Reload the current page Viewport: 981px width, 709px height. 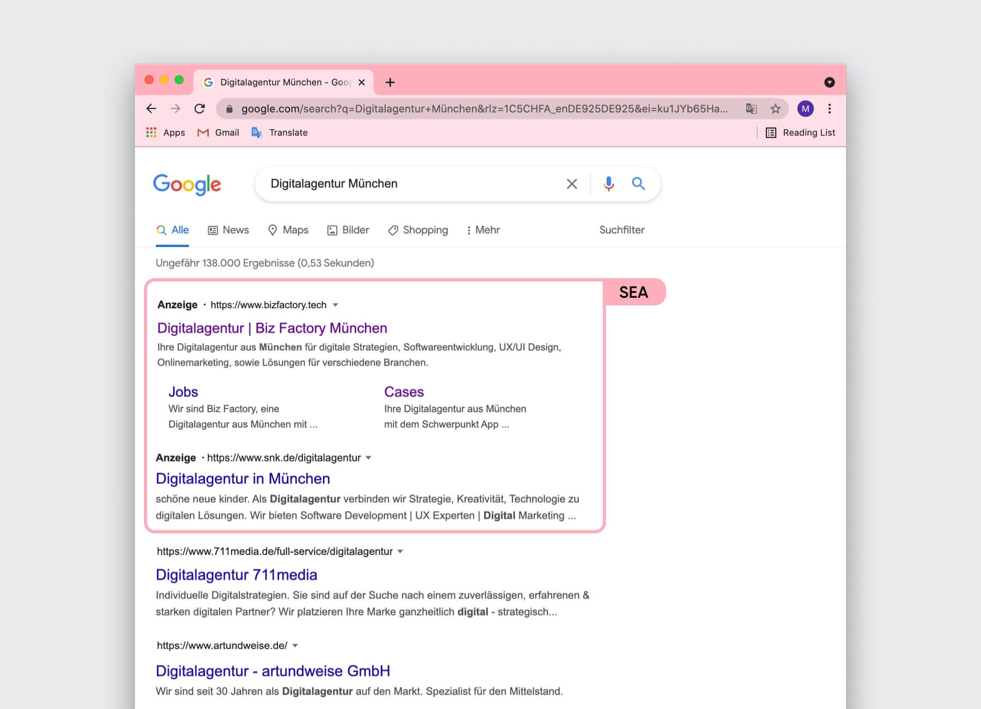200,109
